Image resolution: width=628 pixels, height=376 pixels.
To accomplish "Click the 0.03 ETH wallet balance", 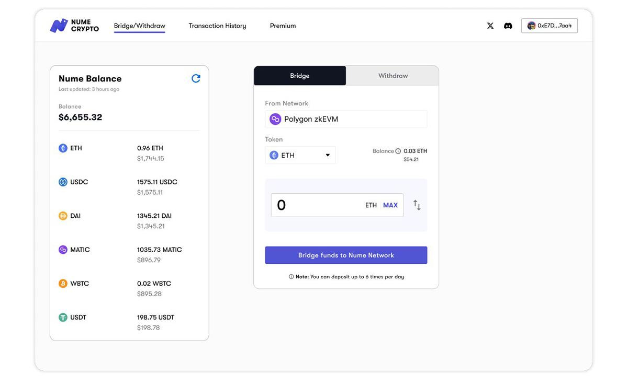I will 416,151.
